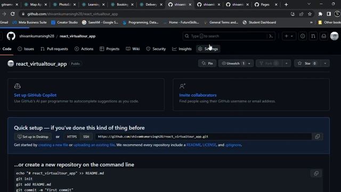Screen dimensions: 341x192
Task: Show all browser tabs with the chevron
Action: [x=309, y=4]
